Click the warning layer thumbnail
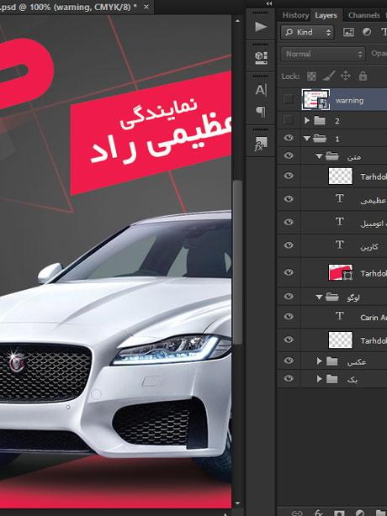This screenshot has width=387, height=516. point(315,99)
